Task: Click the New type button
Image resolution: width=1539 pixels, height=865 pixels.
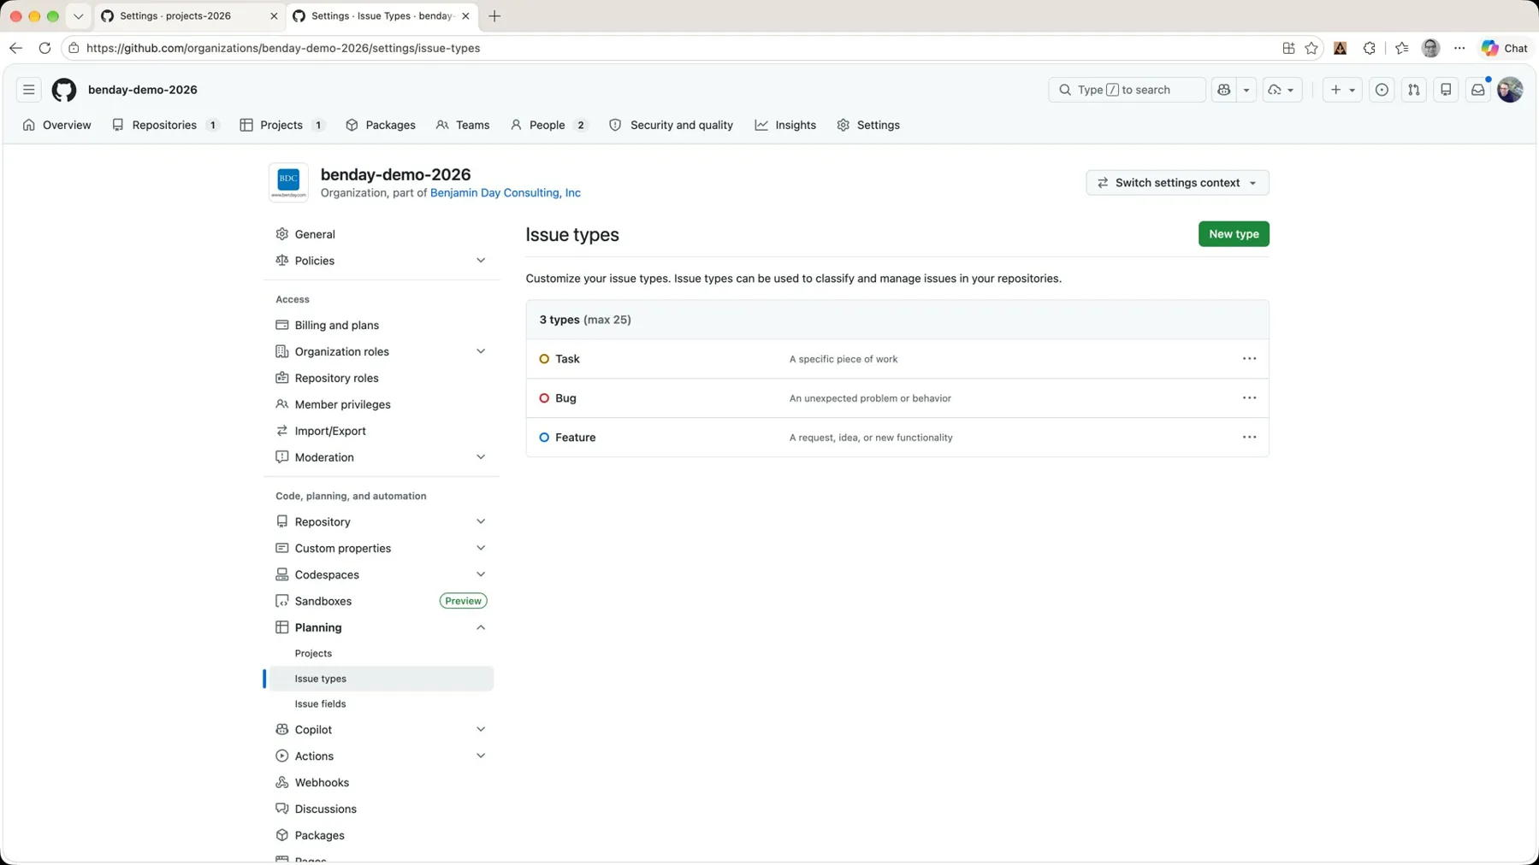Action: point(1234,234)
